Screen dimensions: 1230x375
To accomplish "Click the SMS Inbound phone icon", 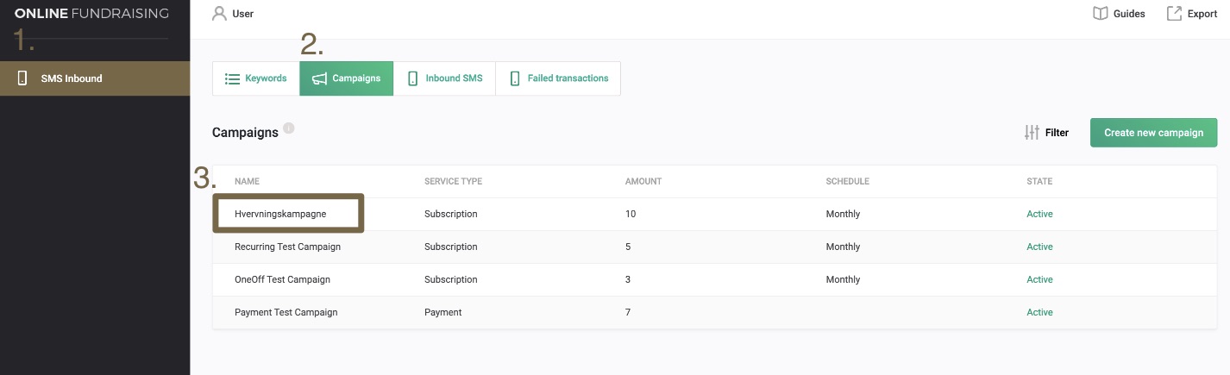I will tap(22, 78).
